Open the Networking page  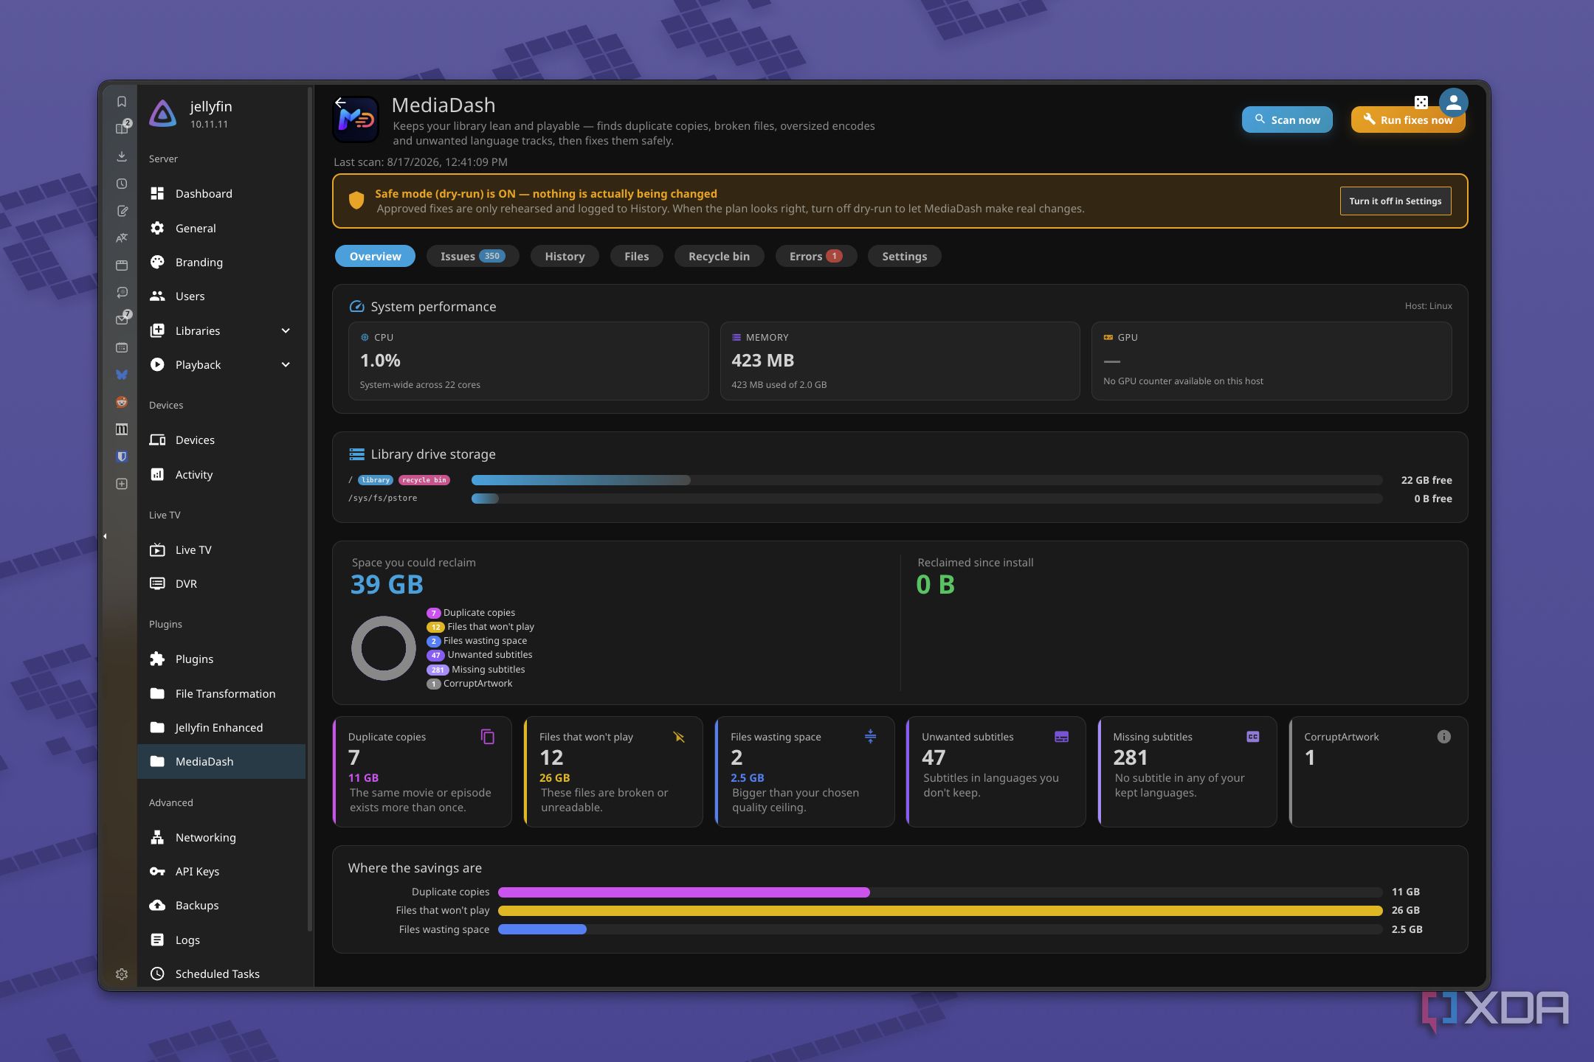221,837
